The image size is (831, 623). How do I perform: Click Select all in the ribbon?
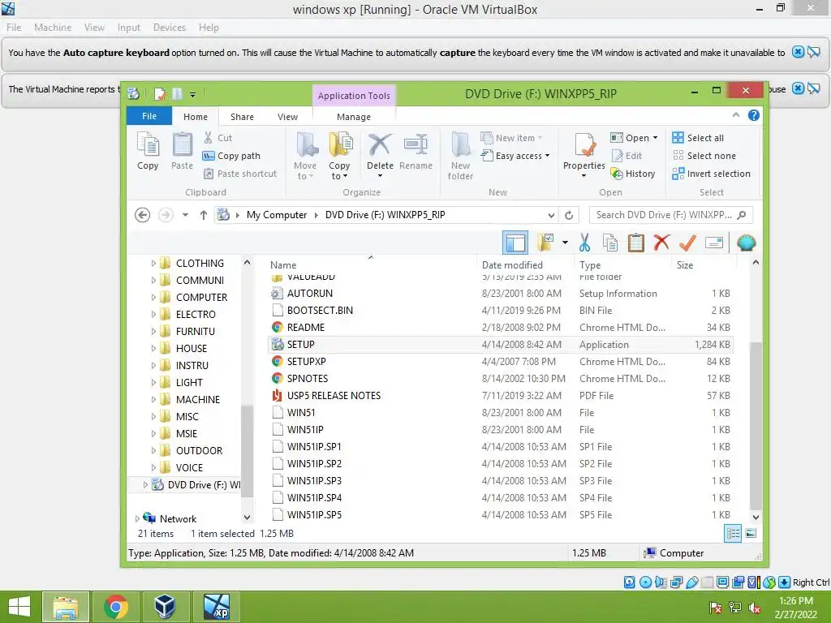(x=697, y=138)
